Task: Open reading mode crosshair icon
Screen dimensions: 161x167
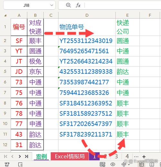Action: (124, 164)
